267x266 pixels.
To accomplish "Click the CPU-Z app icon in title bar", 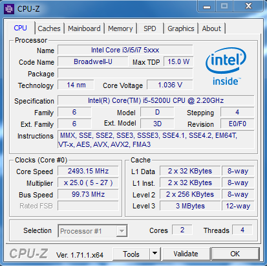I will [x=9, y=9].
